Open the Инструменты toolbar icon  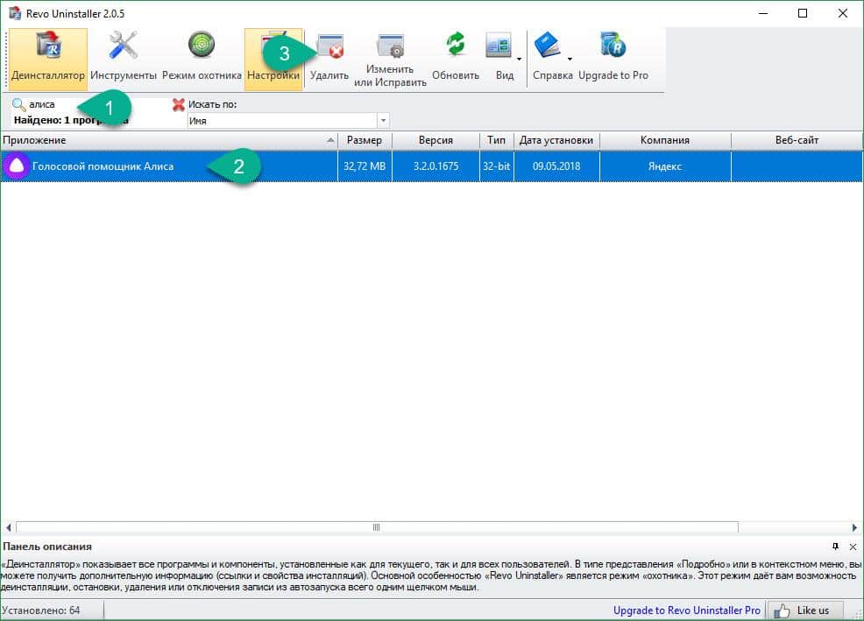124,59
